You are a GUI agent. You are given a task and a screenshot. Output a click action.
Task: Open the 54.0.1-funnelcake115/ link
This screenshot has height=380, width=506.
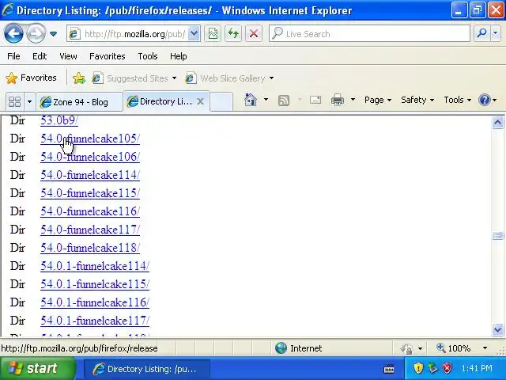pyautogui.click(x=95, y=284)
